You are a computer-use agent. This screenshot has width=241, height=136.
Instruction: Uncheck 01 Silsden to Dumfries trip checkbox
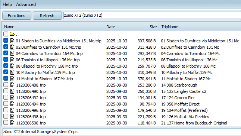[6, 41]
